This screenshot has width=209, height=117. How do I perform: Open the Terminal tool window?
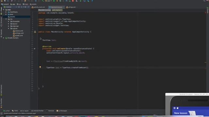[50, 111]
